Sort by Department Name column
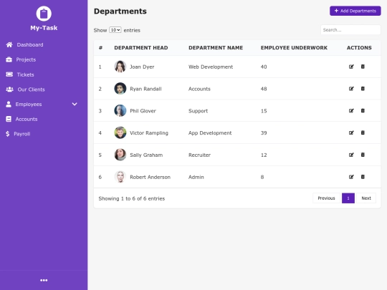This screenshot has width=387, height=290. 216,47
